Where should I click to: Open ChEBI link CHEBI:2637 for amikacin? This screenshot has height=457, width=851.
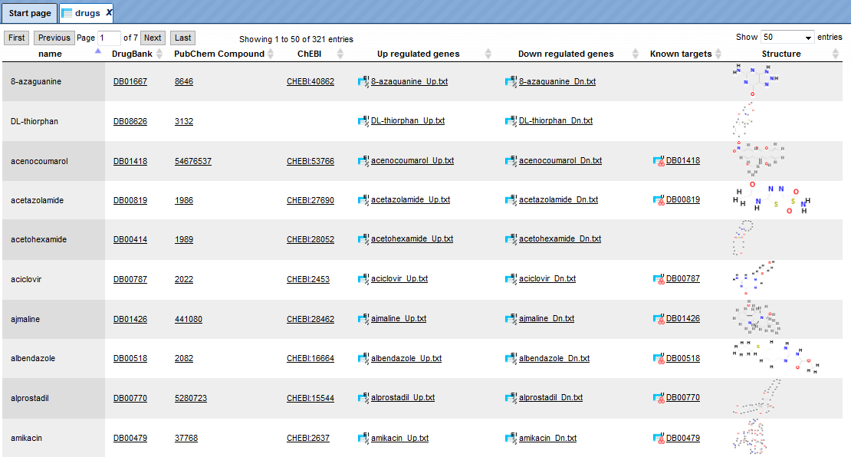307,438
